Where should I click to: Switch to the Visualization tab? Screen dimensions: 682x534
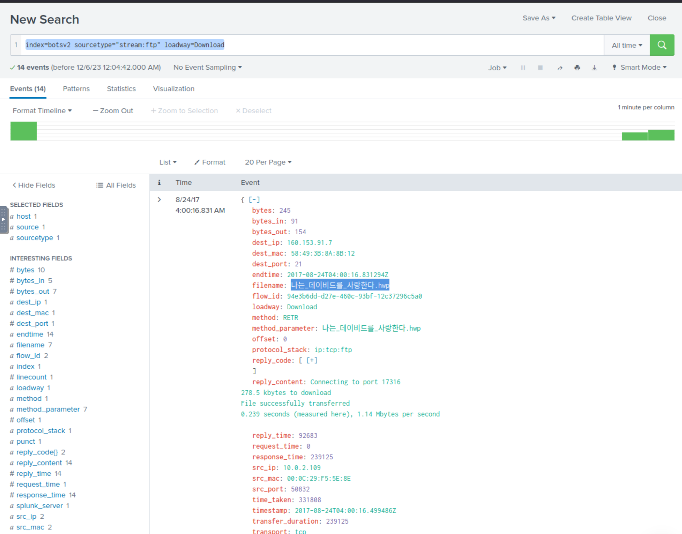click(174, 89)
